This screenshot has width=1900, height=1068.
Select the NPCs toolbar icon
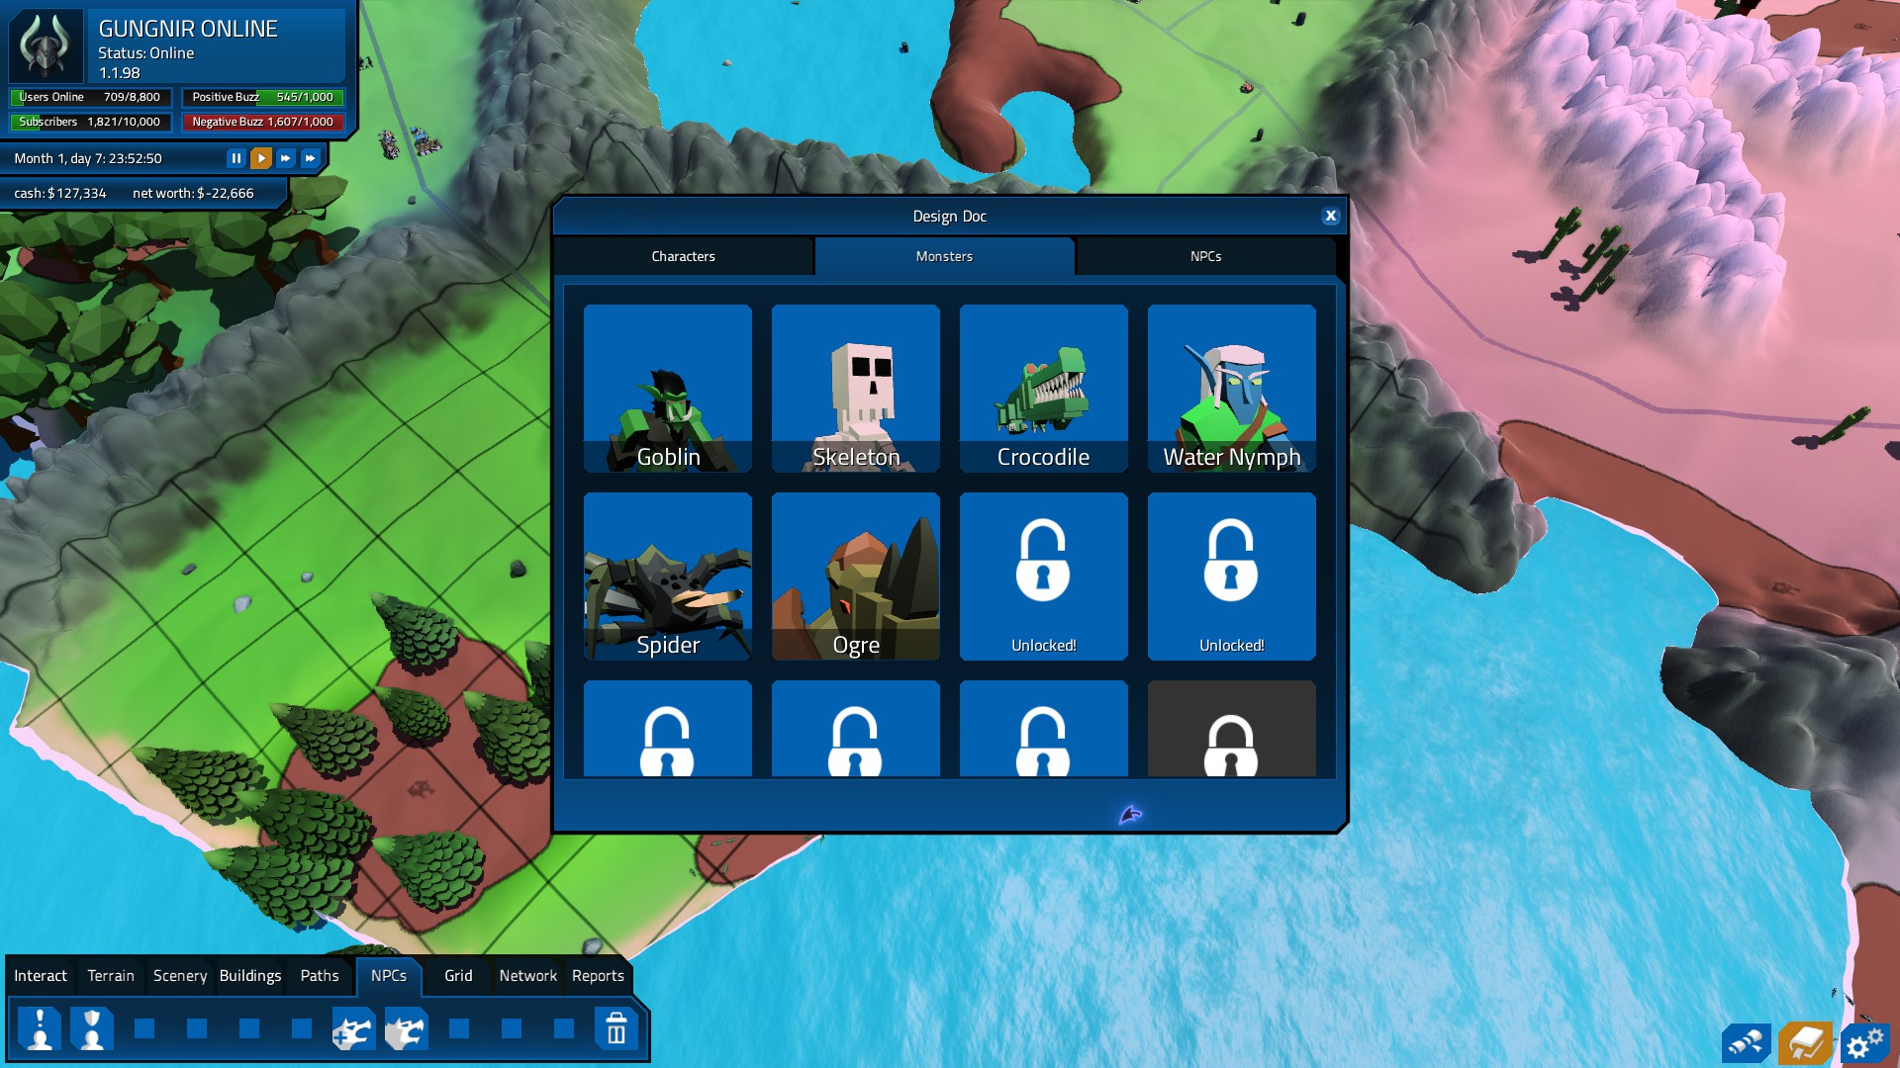tap(389, 975)
